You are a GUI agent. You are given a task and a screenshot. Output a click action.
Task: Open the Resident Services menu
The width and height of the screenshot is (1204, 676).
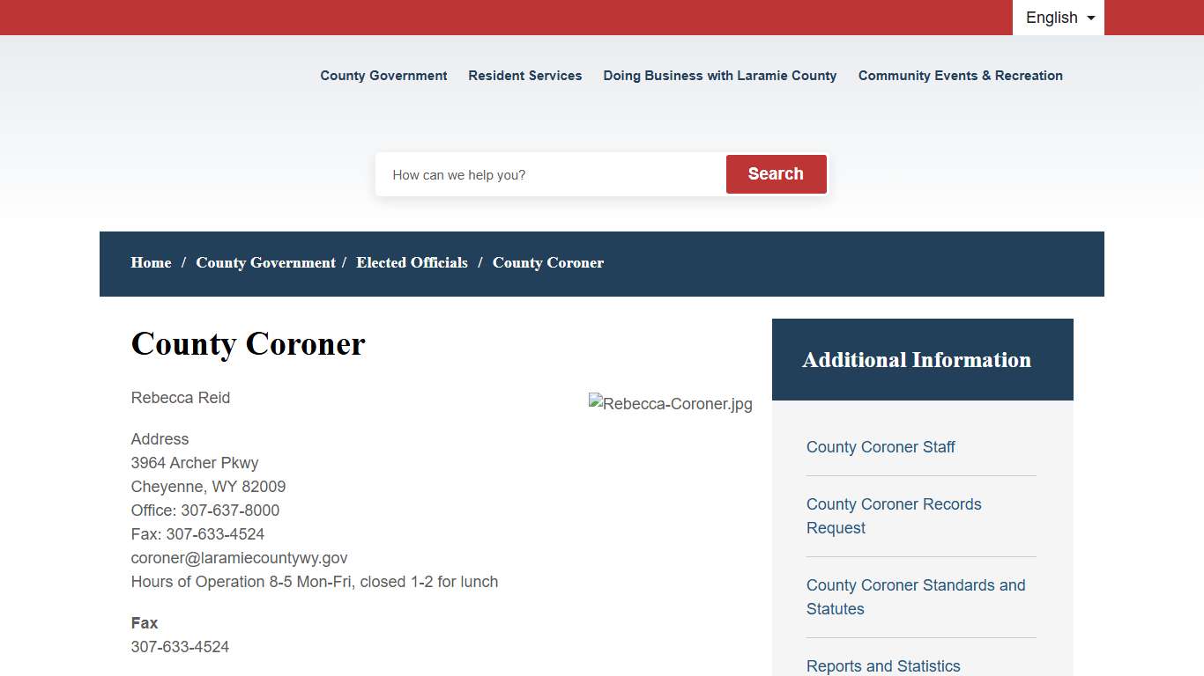524,76
